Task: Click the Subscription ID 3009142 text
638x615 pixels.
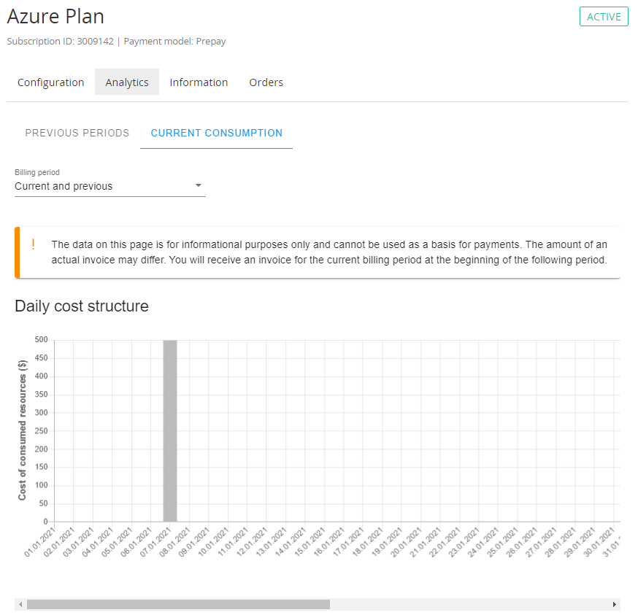Action: tap(60, 42)
